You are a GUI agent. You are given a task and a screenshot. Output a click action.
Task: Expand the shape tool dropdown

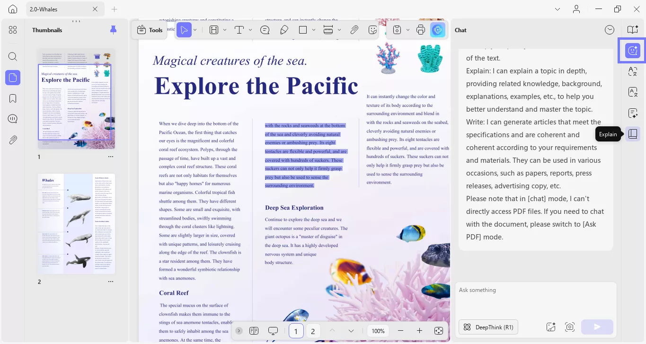click(314, 30)
